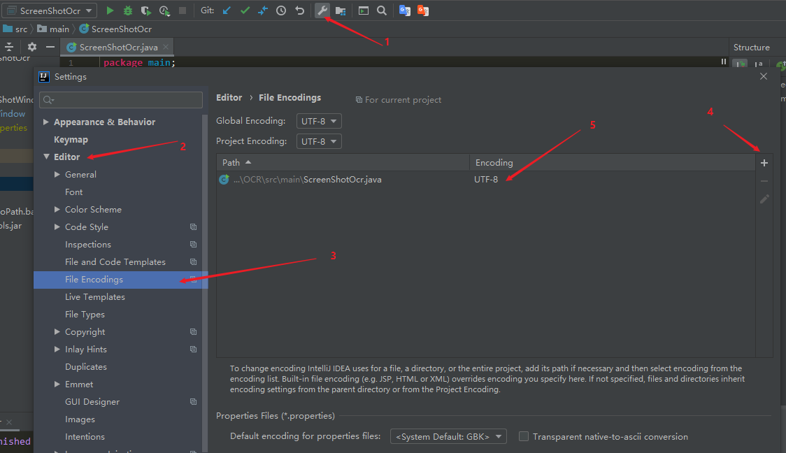Change UTF-8 encoding cell for ScreenShotOcr.java
786x453 pixels.
486,180
